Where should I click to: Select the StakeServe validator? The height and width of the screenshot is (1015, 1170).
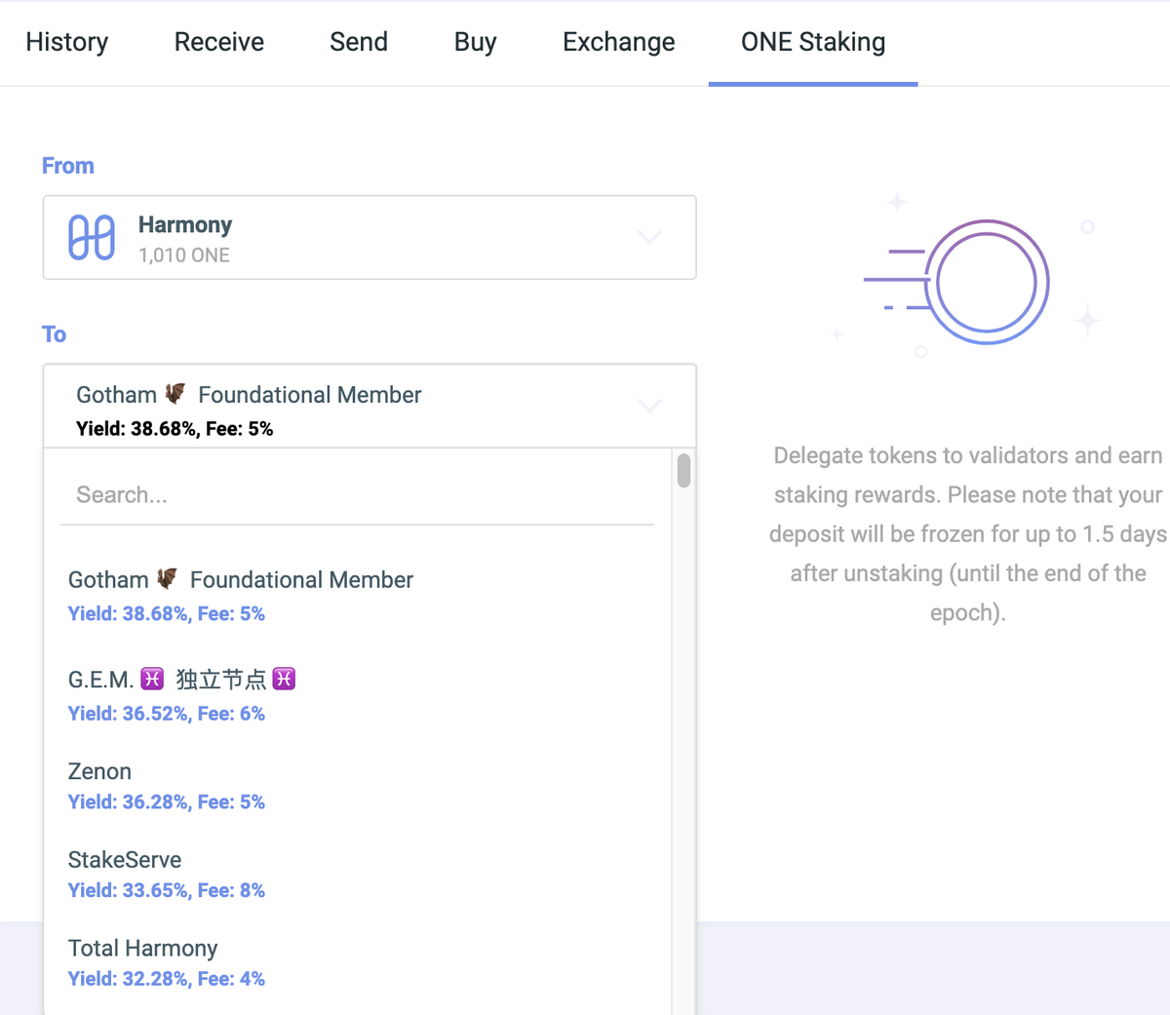[x=357, y=875]
